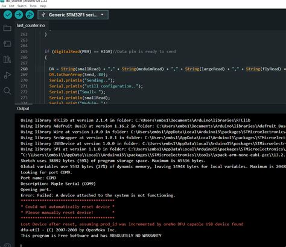
Task: Open the Help menu
Action: pyautogui.click(x=43, y=6)
